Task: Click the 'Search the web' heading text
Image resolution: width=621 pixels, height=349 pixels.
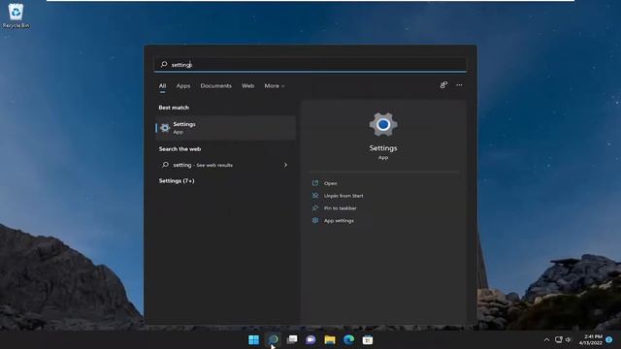Action: (x=180, y=149)
